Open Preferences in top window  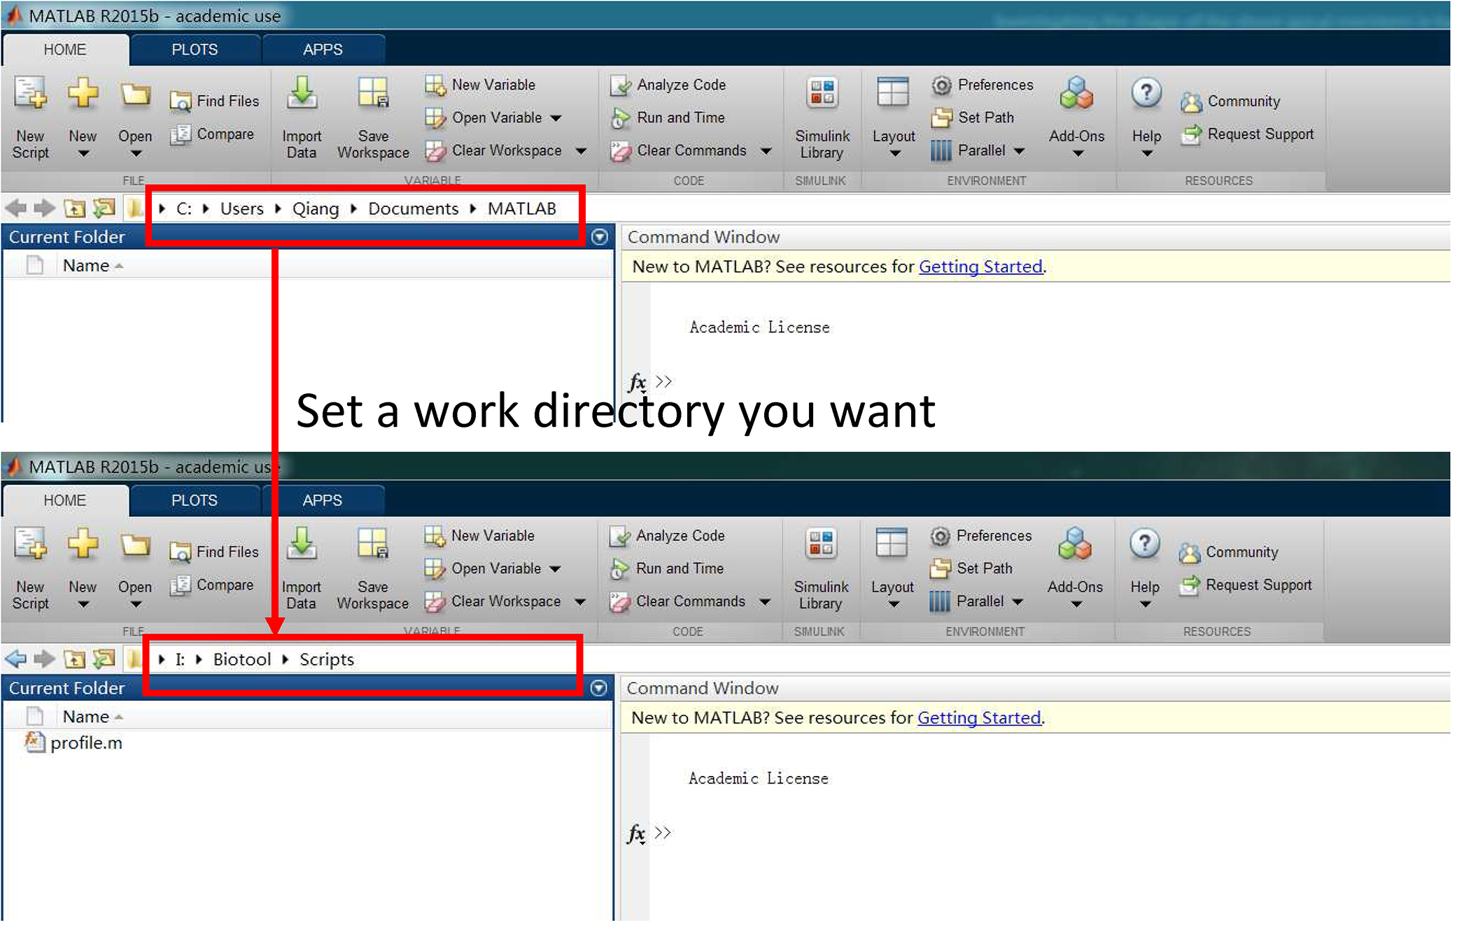pos(983,85)
